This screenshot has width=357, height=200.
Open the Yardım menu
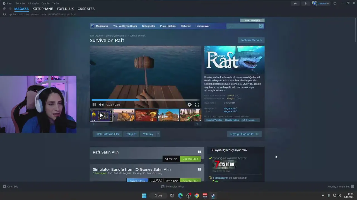(56, 3)
